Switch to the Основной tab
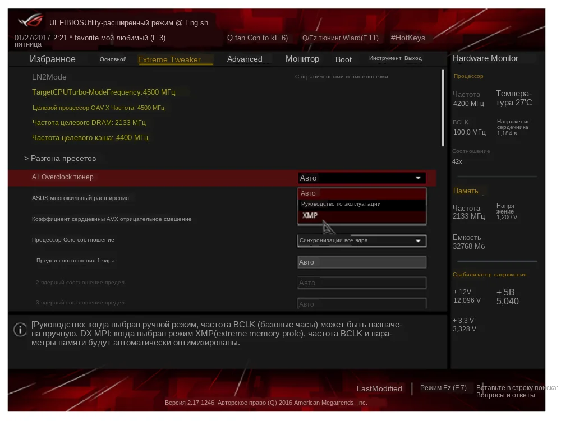561x421 pixels. [x=113, y=59]
